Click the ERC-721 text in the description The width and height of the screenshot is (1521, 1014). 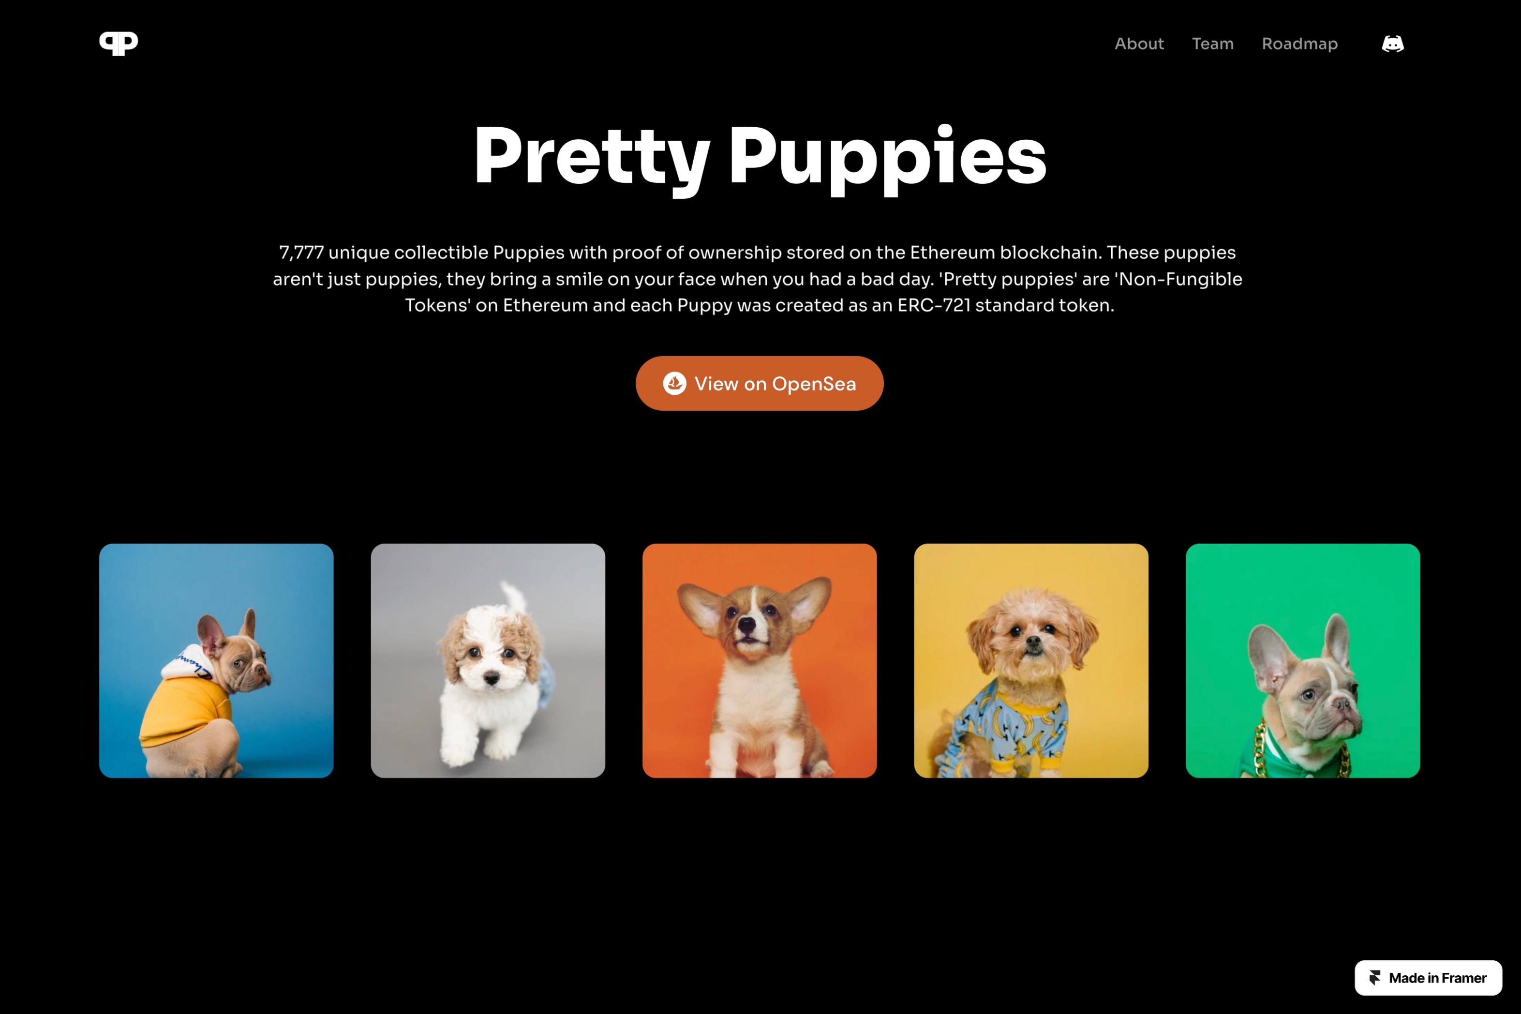tap(934, 305)
